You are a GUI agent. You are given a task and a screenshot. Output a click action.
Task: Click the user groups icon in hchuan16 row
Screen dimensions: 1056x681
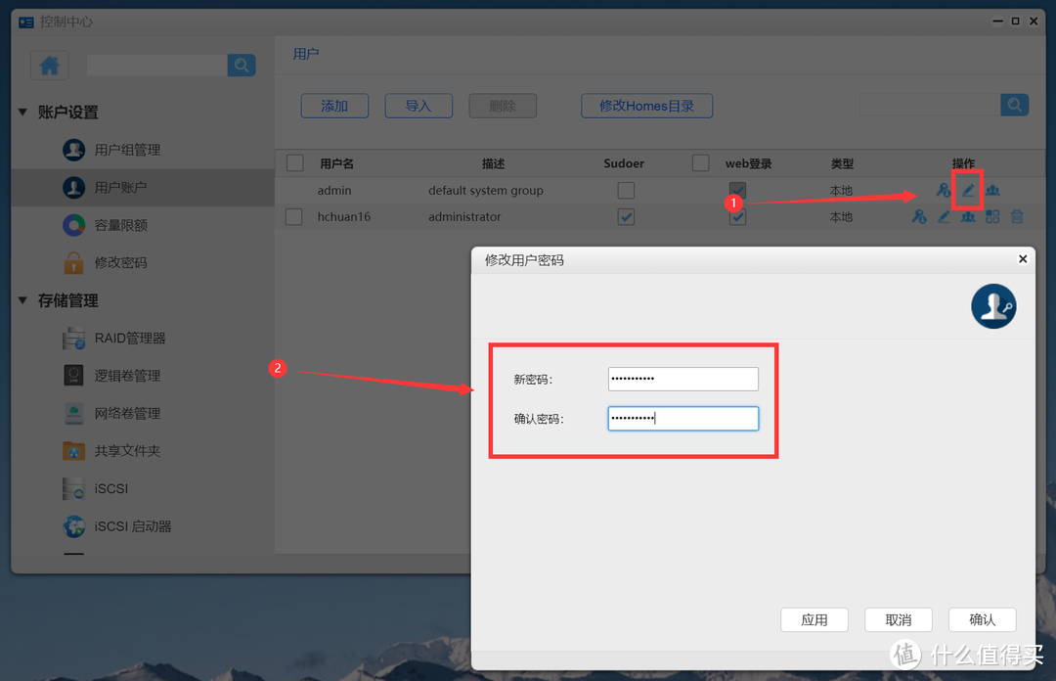pos(968,216)
